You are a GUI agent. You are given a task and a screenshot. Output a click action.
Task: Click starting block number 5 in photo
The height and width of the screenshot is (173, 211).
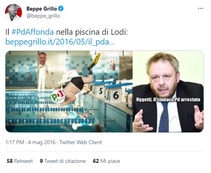click(101, 91)
